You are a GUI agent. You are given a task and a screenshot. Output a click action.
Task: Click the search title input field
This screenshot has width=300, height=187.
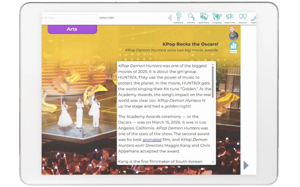(69, 18)
